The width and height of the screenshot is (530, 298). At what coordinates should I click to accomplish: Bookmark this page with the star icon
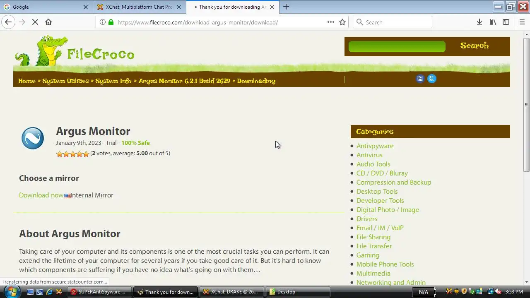coord(342,22)
